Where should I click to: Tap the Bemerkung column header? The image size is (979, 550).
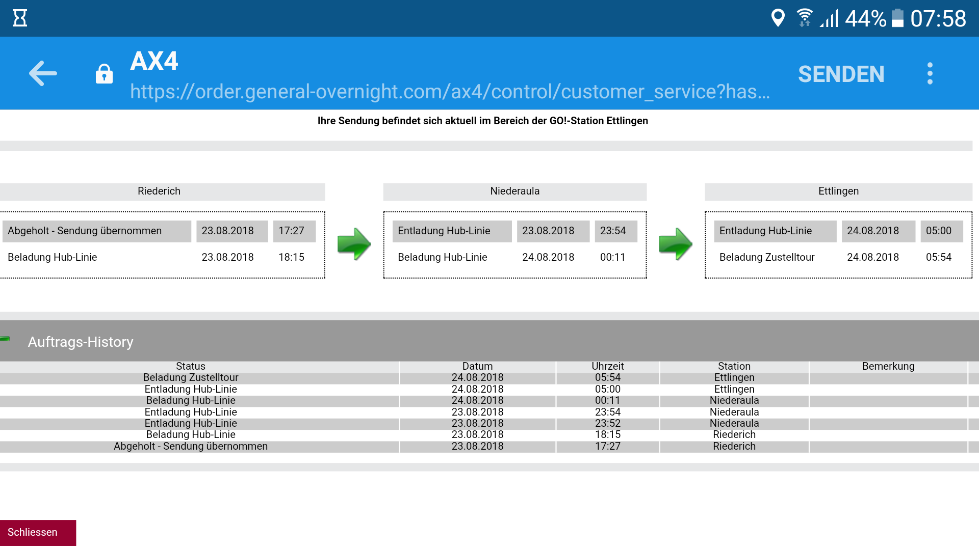[x=888, y=367]
